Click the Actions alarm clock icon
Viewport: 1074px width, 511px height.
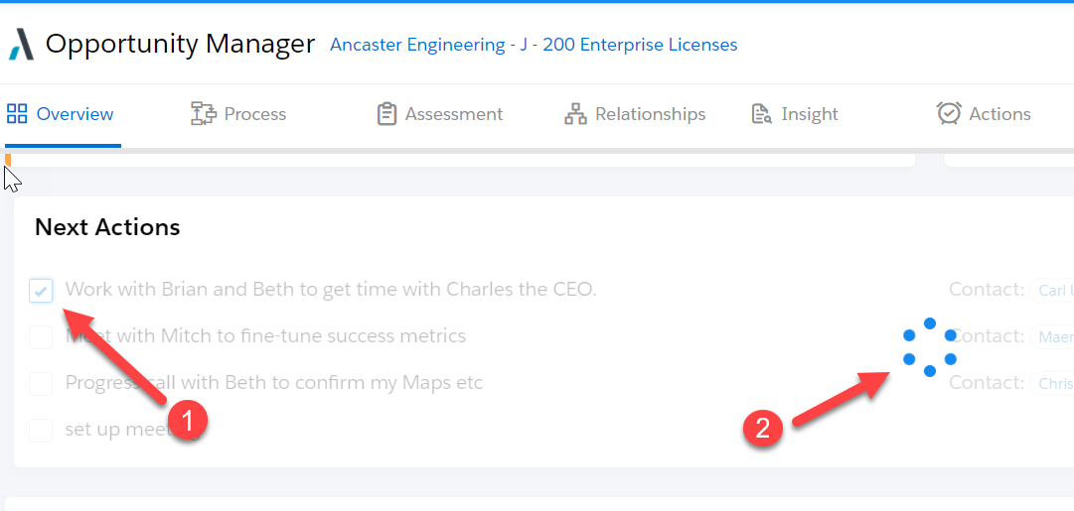point(949,114)
